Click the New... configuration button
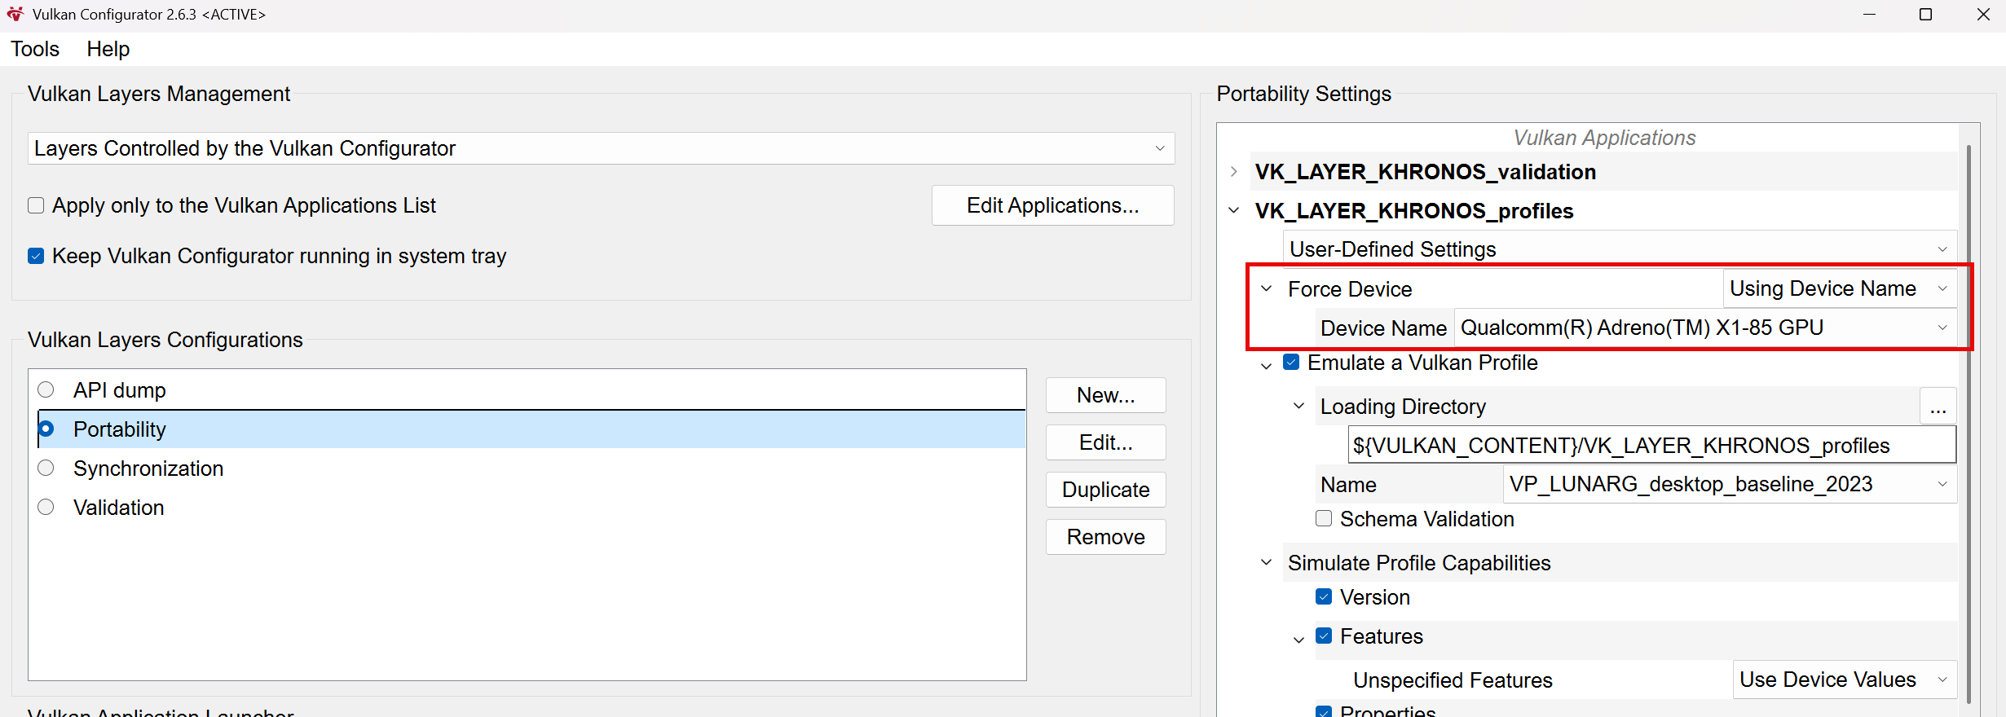This screenshot has width=2006, height=717. 1105,395
